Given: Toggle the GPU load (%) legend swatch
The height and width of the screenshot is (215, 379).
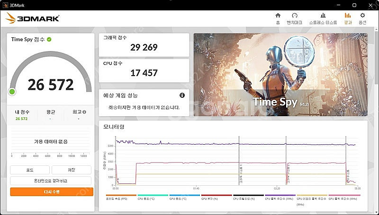Looking at the screenshot, I should [x=217, y=195].
